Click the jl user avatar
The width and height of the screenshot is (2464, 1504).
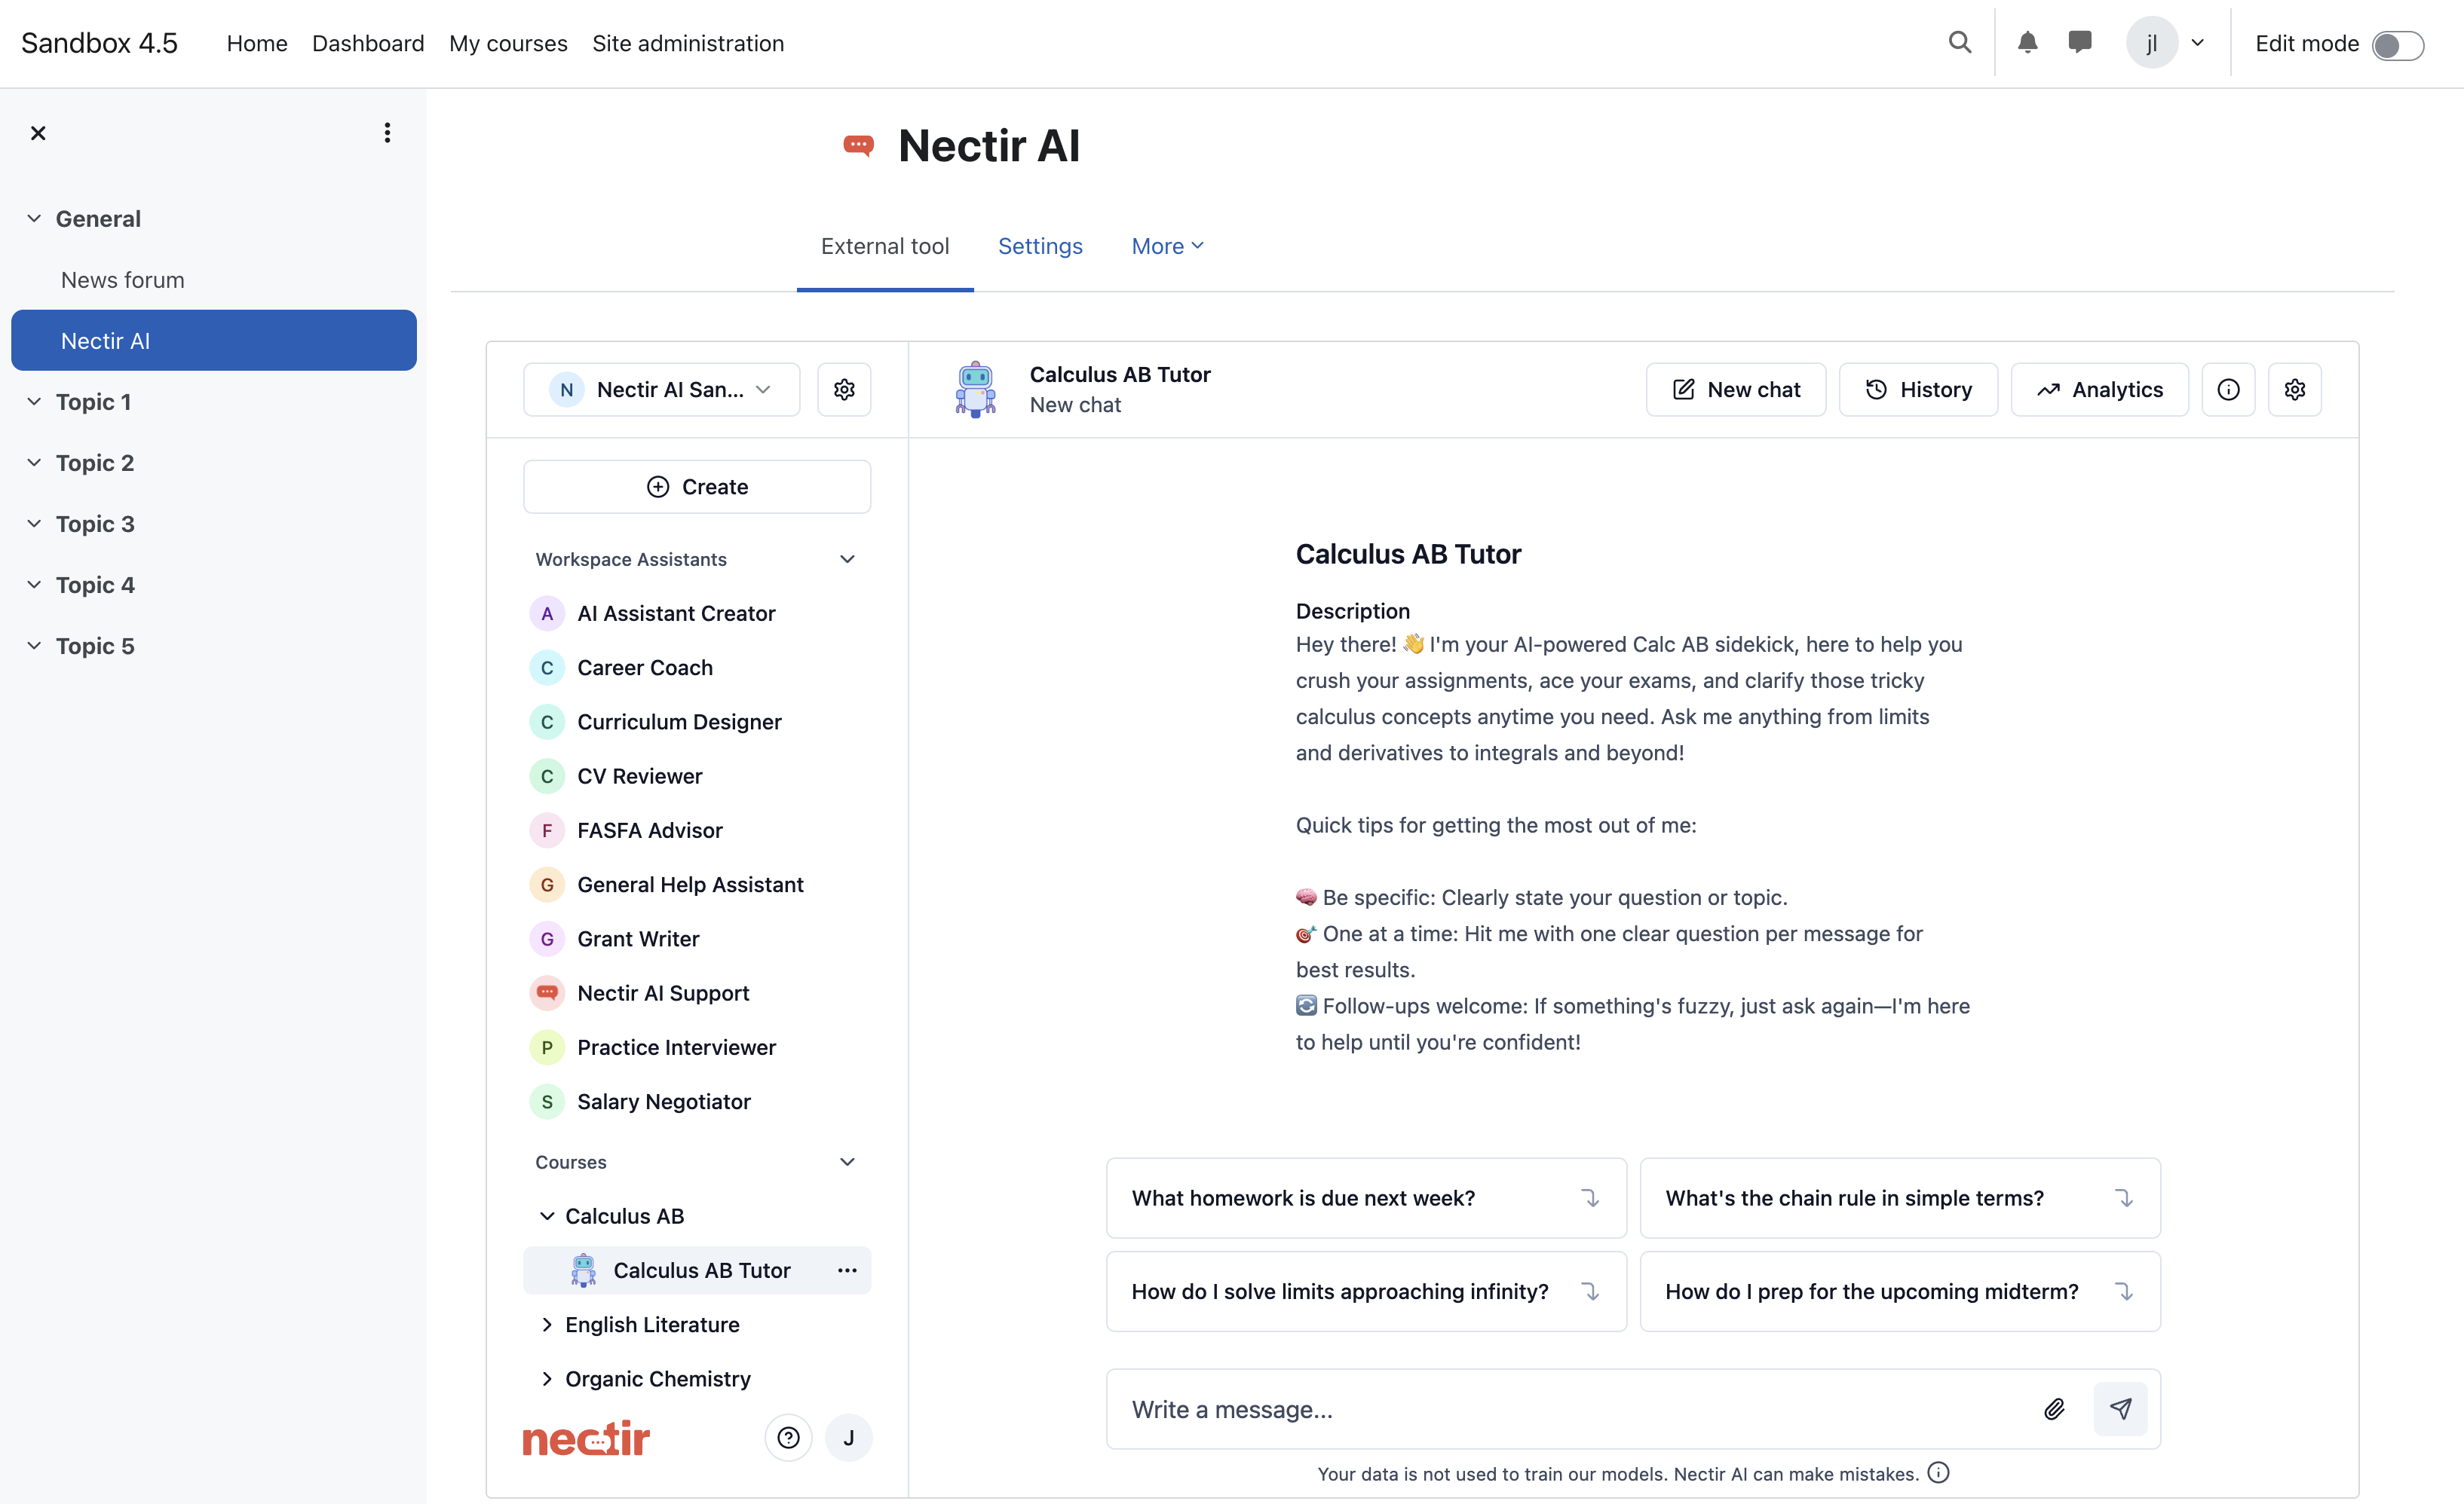[2152, 43]
